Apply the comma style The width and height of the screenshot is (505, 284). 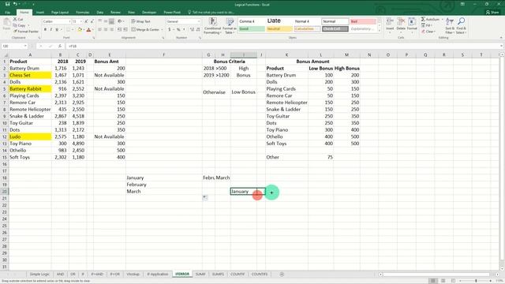point(184,30)
